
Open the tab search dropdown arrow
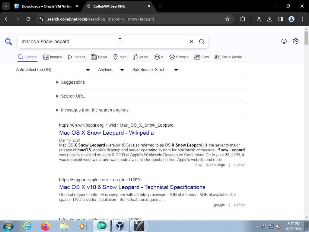pyautogui.click(x=6, y=6)
